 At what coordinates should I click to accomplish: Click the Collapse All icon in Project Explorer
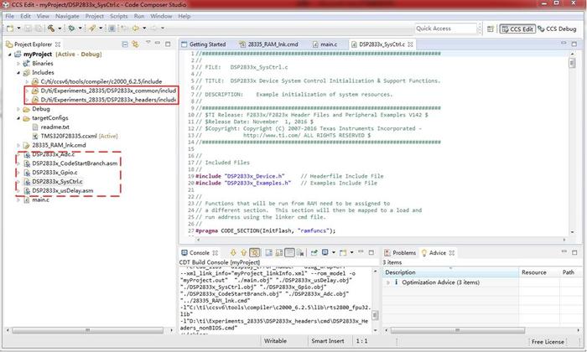coord(126,44)
